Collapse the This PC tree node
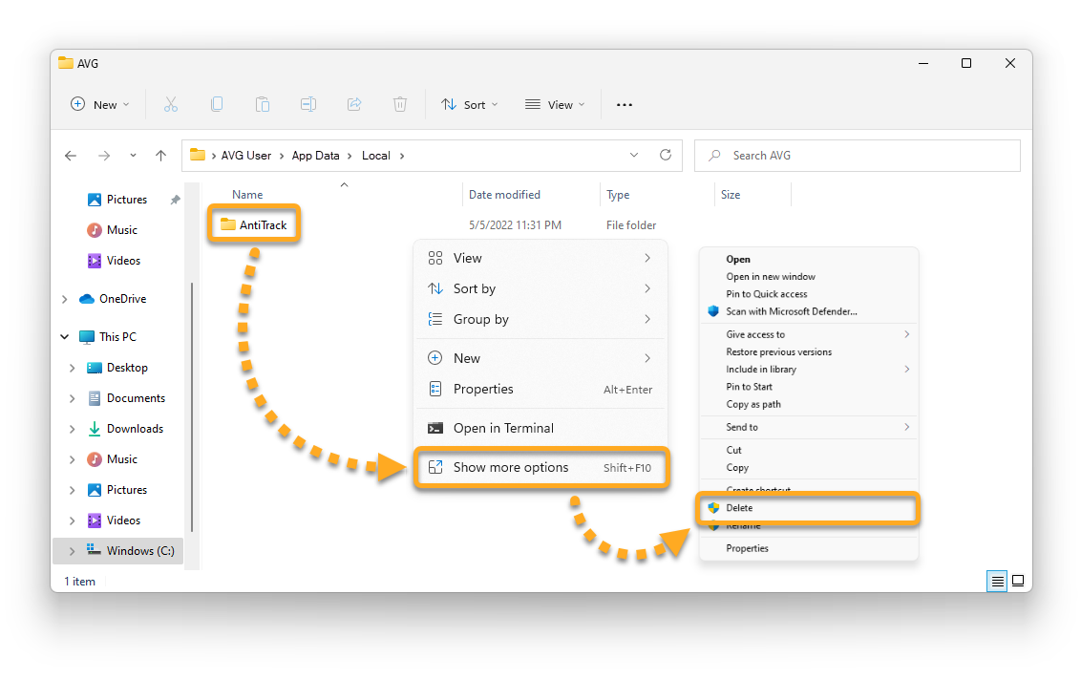 (x=65, y=337)
